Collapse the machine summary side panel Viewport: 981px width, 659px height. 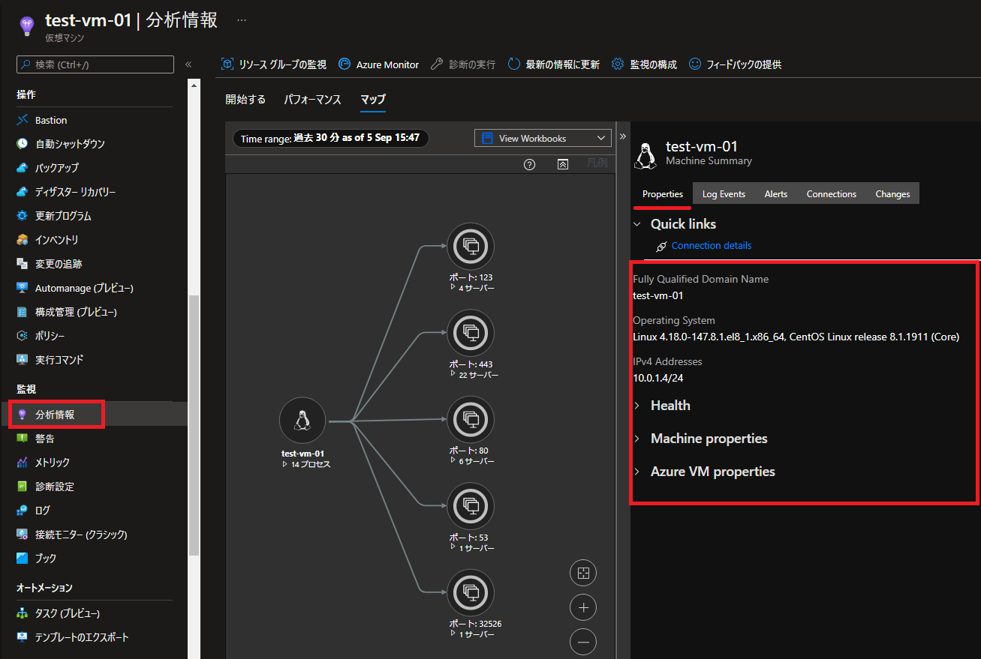pos(621,137)
